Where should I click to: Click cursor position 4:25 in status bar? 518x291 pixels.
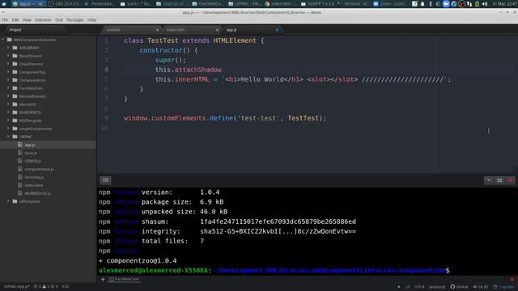[66, 287]
